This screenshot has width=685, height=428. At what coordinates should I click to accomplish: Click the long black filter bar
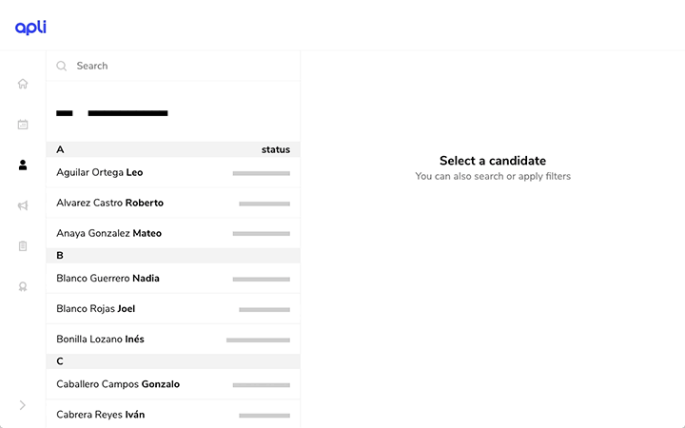click(127, 113)
